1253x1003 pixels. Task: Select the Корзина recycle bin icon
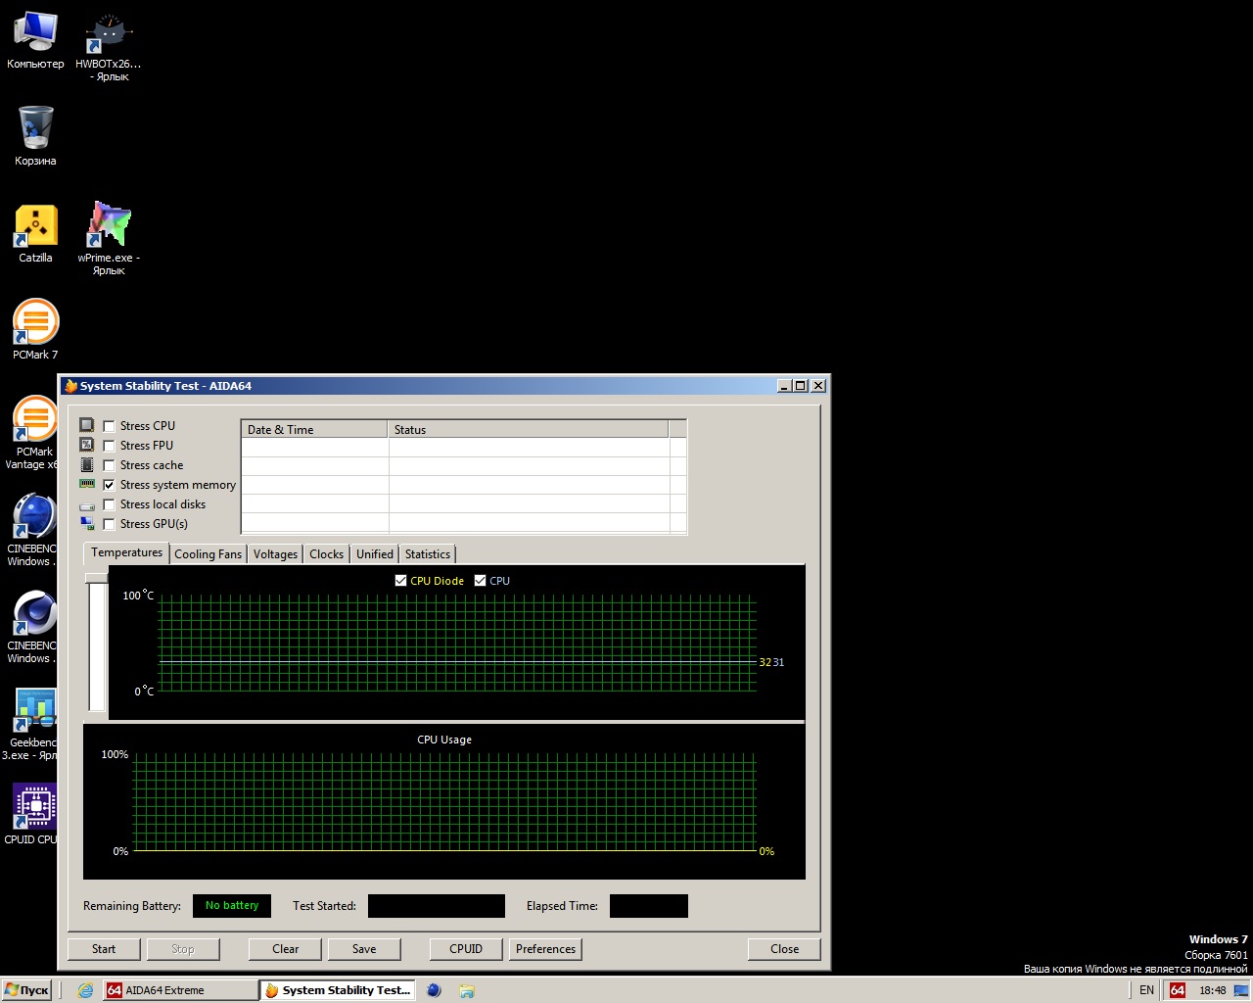[x=35, y=135]
